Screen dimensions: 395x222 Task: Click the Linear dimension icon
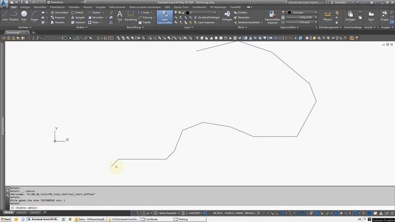tap(144, 12)
